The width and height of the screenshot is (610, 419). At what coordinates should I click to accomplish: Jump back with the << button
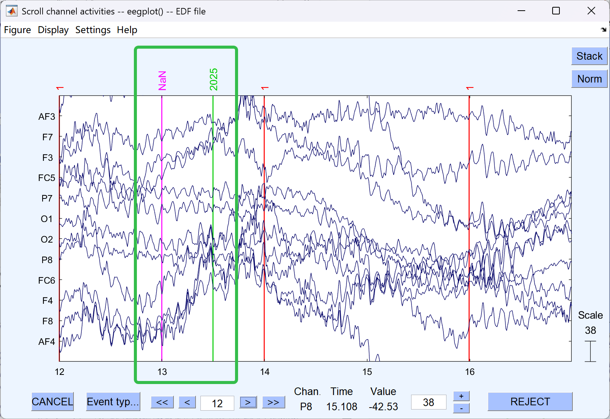pos(162,402)
